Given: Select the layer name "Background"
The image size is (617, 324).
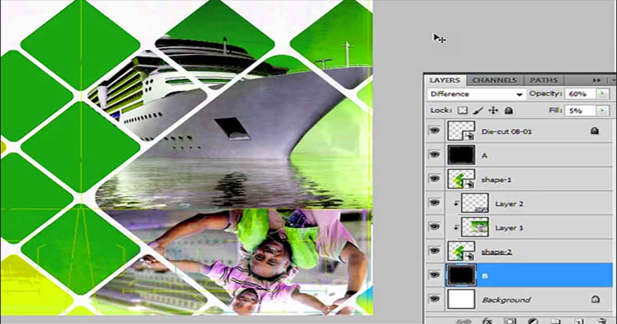Looking at the screenshot, I should coord(506,300).
